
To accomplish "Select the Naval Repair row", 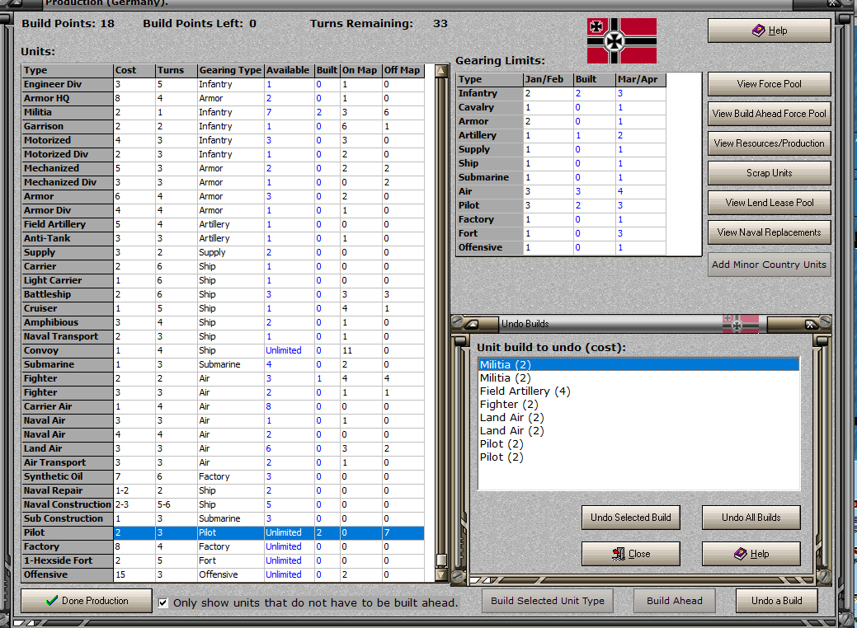I will (223, 491).
